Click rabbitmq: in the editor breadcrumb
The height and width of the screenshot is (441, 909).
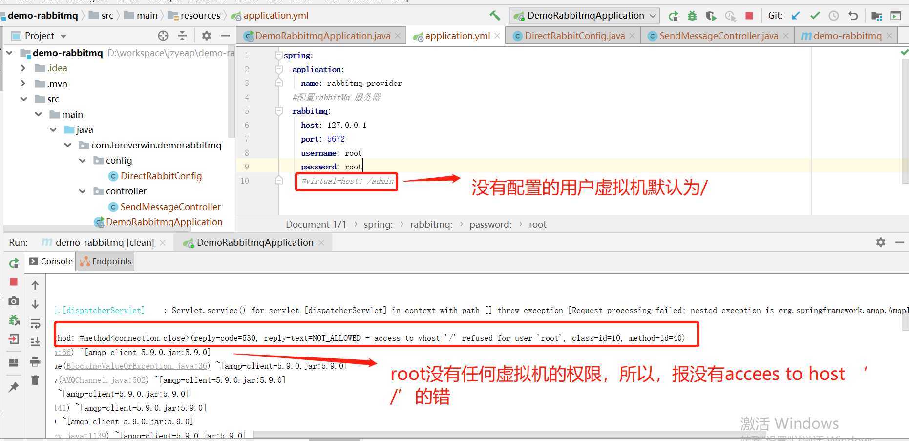(431, 224)
